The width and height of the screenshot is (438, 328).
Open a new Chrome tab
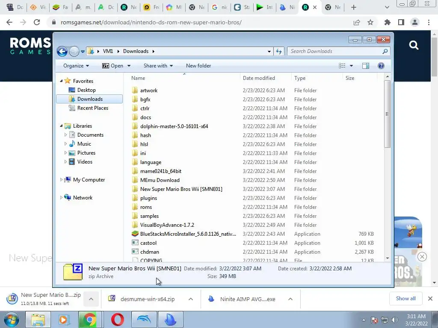pos(354,7)
